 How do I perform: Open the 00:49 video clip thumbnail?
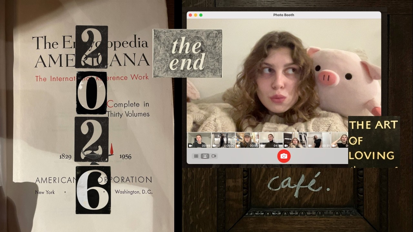pos(199,140)
